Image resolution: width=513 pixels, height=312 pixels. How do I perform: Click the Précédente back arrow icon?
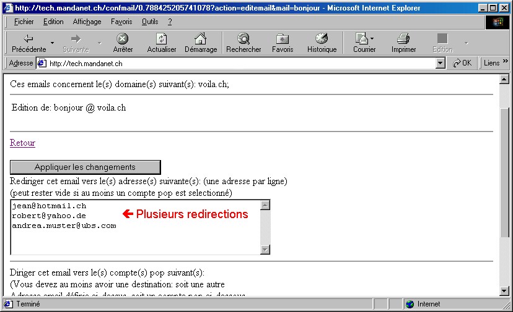pos(28,39)
